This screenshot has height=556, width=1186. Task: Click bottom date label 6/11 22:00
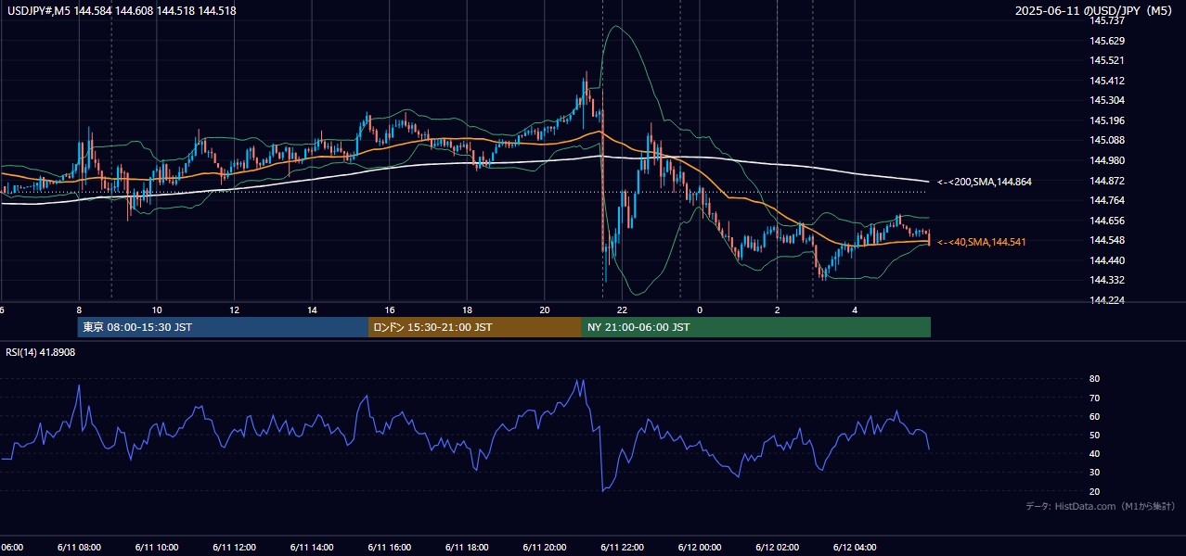pyautogui.click(x=622, y=547)
